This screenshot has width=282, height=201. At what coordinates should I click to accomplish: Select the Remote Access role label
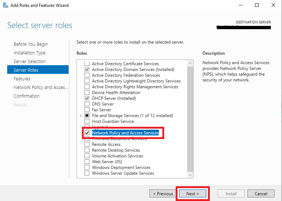click(106, 144)
